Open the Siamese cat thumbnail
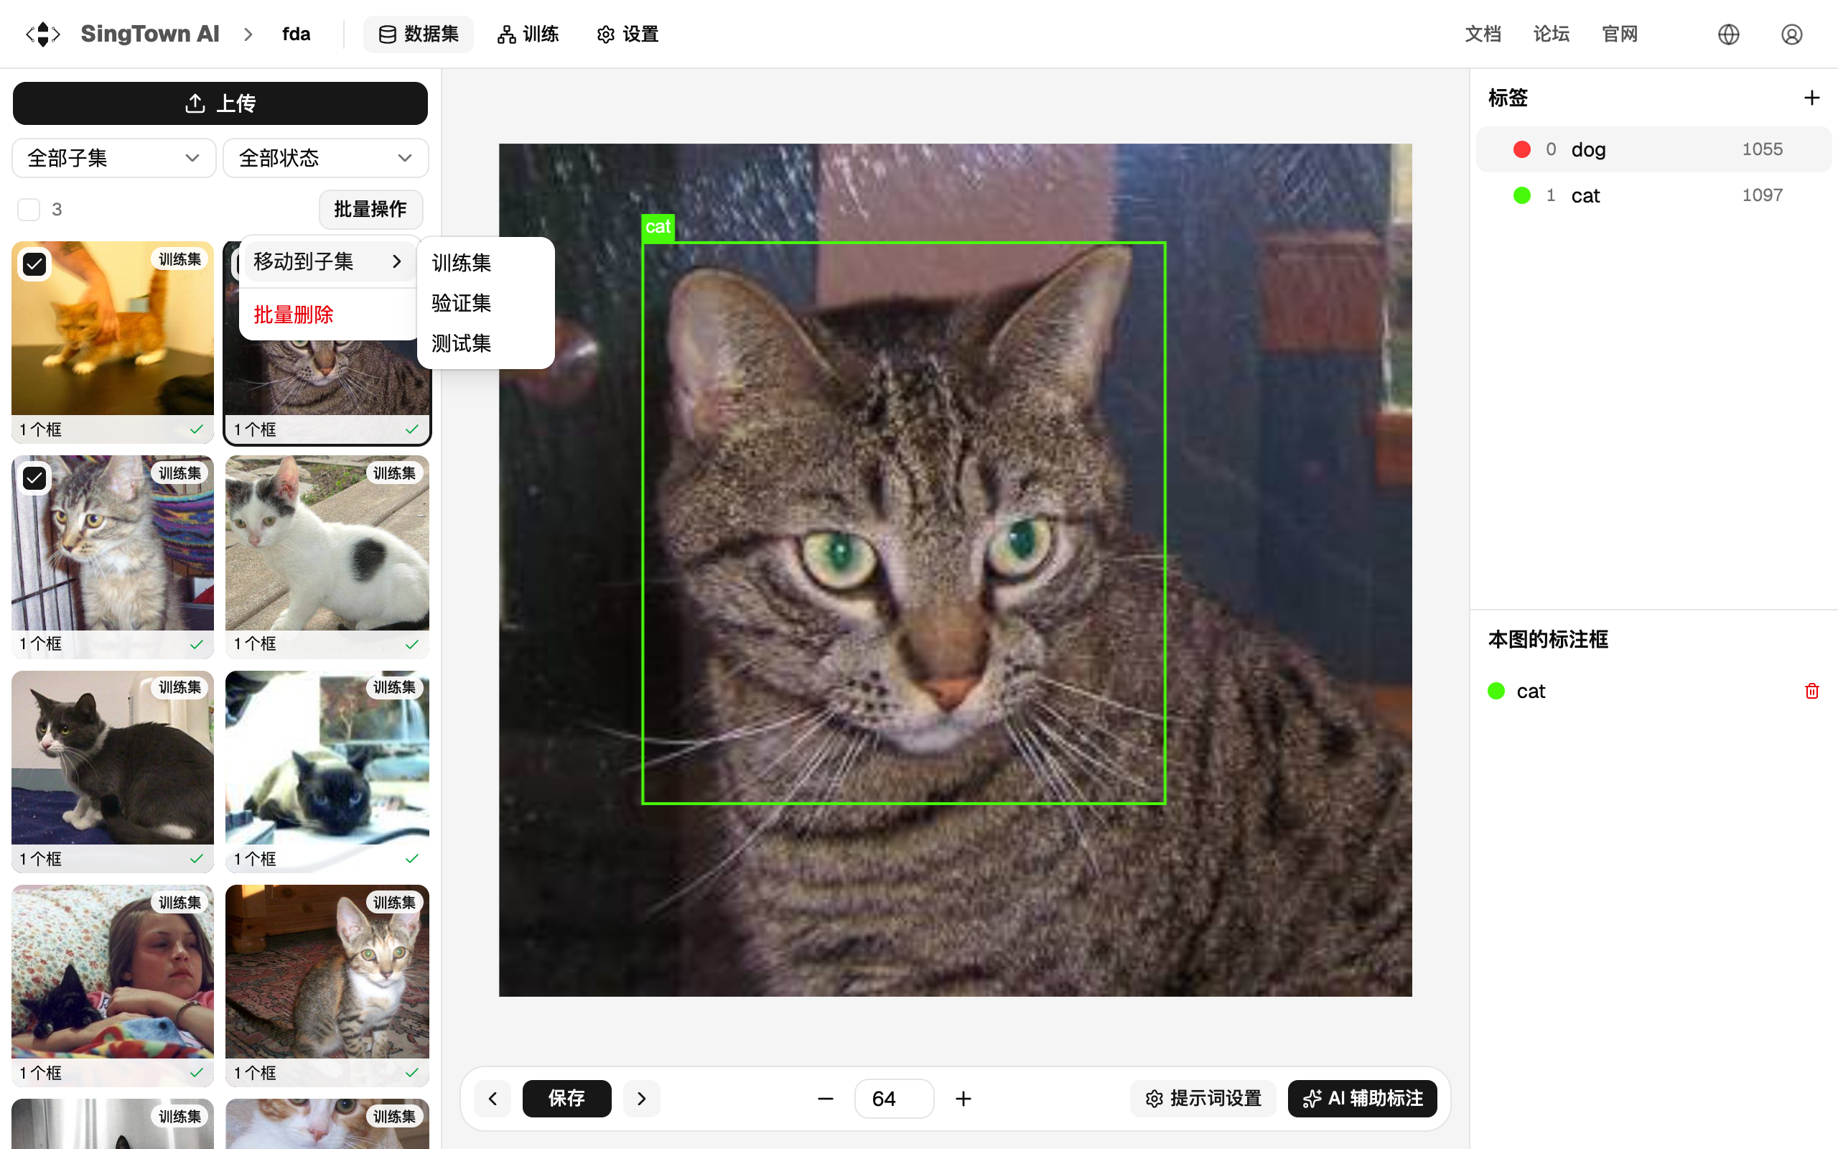 (x=327, y=771)
